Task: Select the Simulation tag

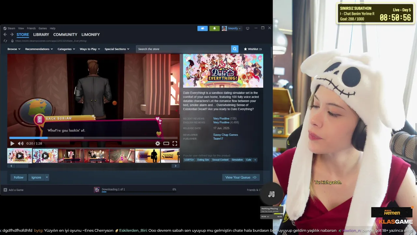Action: click(237, 160)
